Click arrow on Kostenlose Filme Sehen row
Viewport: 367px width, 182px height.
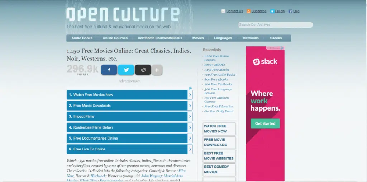(x=190, y=127)
